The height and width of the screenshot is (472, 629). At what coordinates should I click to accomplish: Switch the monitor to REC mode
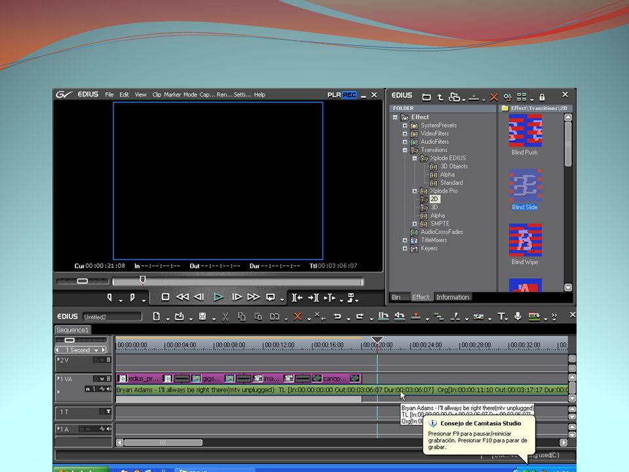[349, 94]
